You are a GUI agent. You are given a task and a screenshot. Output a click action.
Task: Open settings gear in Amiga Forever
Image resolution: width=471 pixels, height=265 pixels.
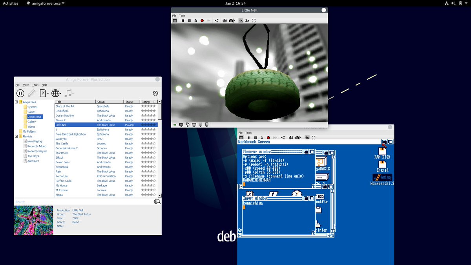coord(155,93)
